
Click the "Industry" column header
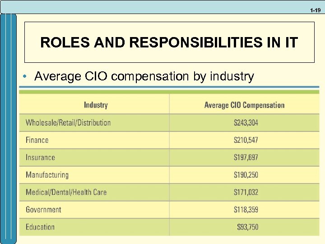click(96, 105)
